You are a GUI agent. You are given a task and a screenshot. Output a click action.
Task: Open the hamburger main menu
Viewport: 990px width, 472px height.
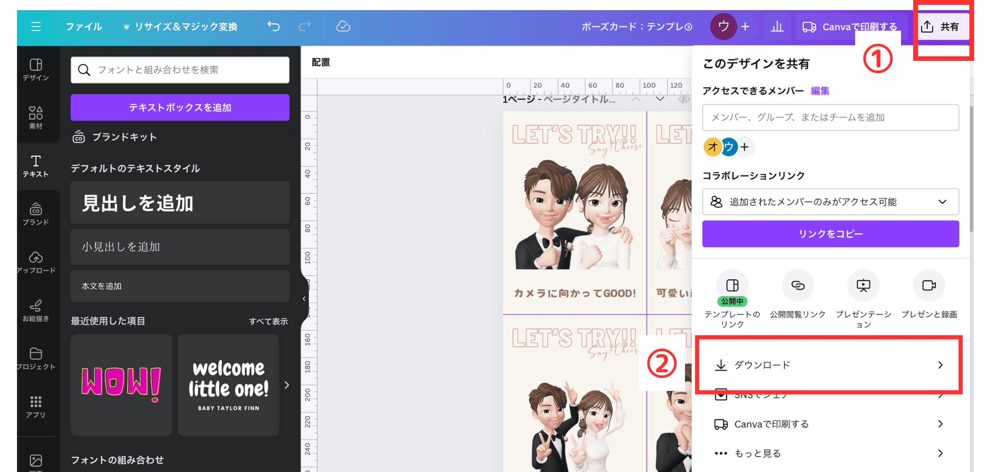pos(36,27)
